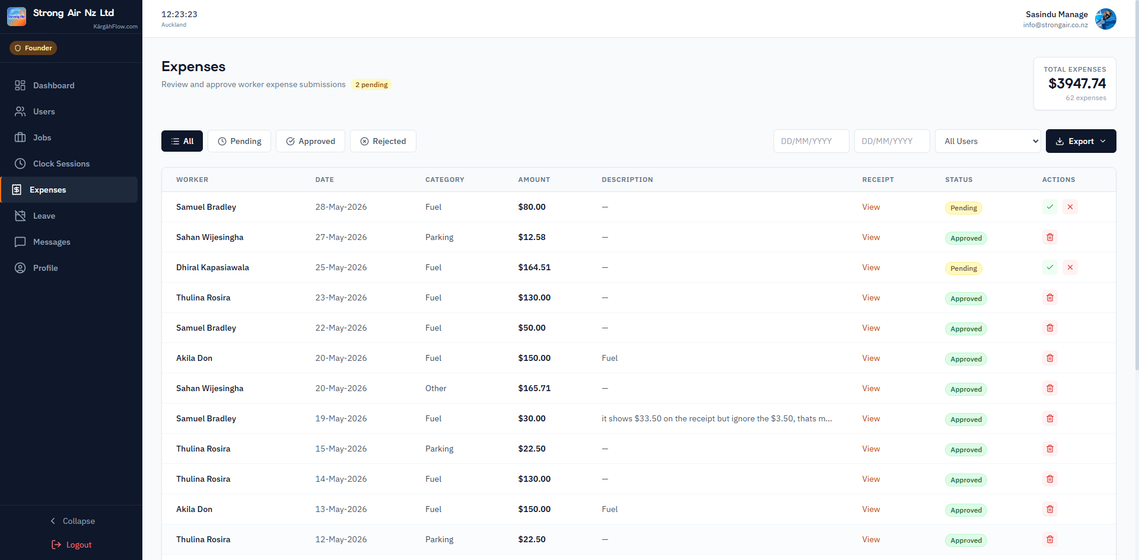Log out of the account

(x=71, y=545)
